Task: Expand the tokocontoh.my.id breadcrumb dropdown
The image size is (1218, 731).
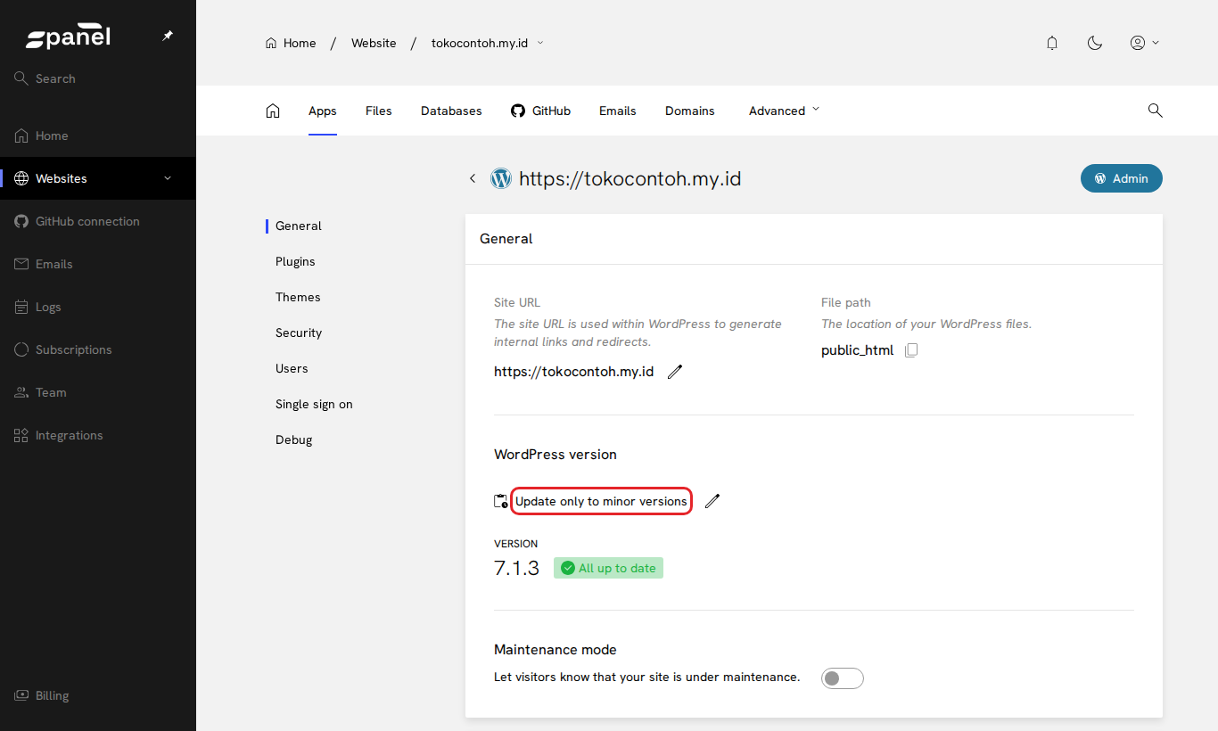Action: click(539, 43)
